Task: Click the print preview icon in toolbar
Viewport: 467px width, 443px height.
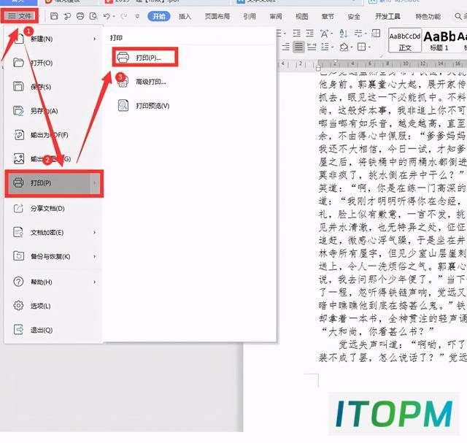Action: pyautogui.click(x=93, y=16)
